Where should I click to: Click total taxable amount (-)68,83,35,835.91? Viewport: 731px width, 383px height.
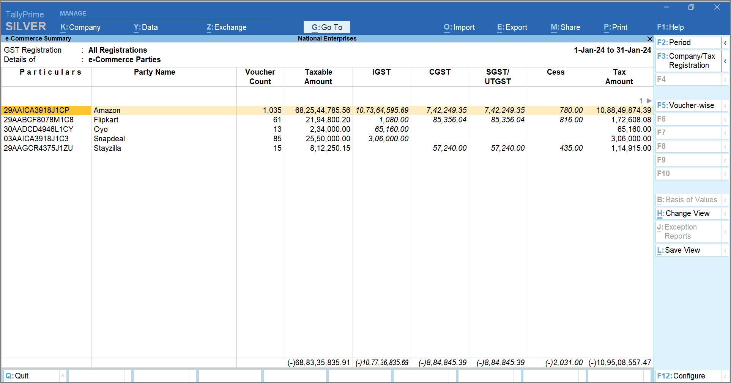(x=318, y=363)
